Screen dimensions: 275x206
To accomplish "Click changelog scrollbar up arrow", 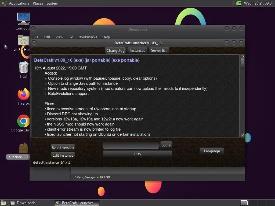I will [243, 56].
